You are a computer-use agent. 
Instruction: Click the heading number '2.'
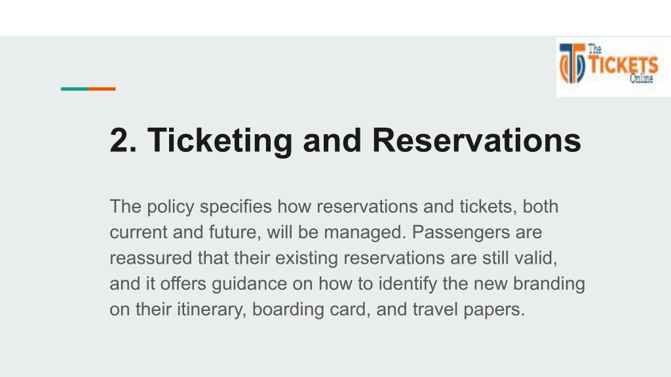(x=124, y=140)
